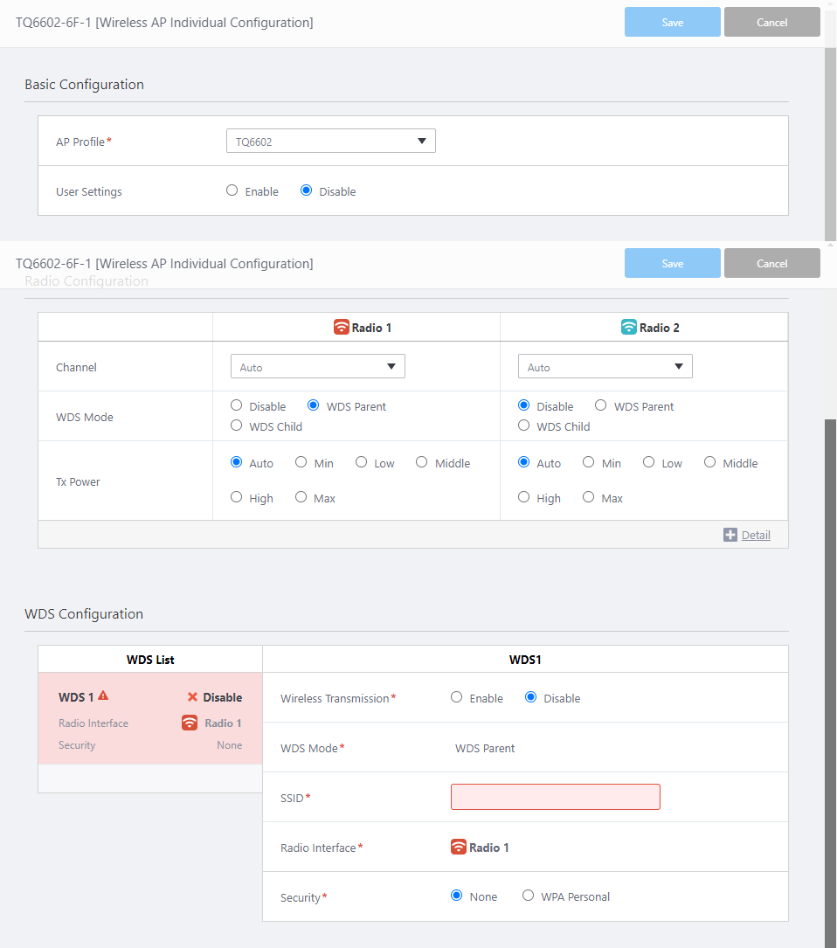Click the upper page vertical scrollbar
The height and width of the screenshot is (948, 837).
click(830, 145)
